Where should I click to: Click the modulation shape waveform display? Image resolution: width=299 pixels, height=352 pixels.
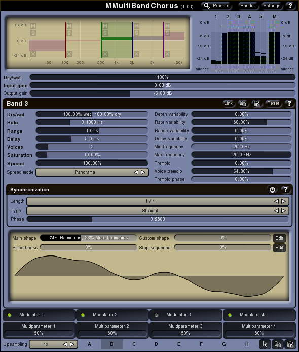(149, 276)
